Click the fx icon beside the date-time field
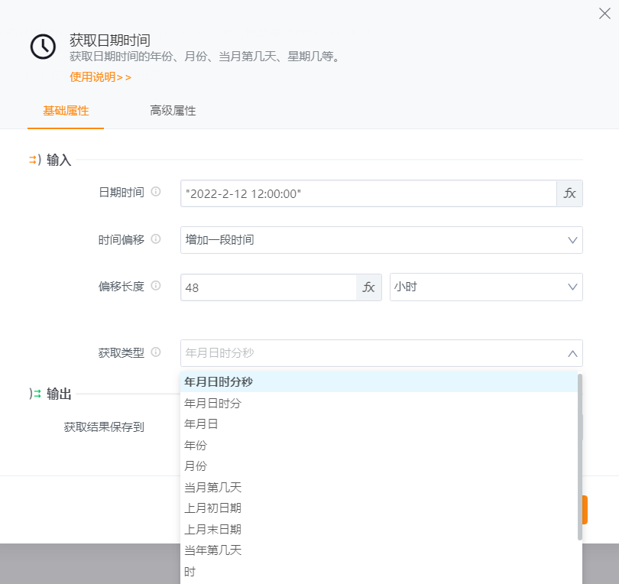 tap(569, 193)
